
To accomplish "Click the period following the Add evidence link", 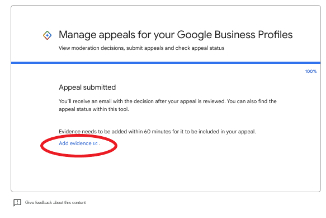I will pos(100,145).
